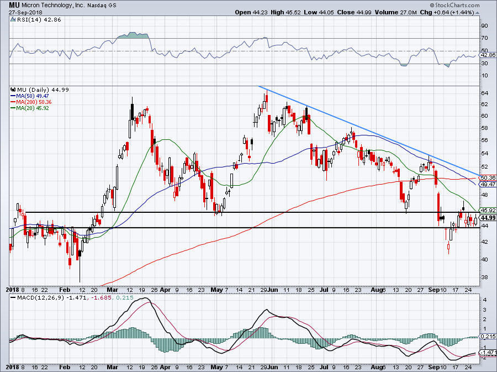Click the 30 label on the RSI scale
Image resolution: width=497 pixels, height=372 pixels.
484,64
